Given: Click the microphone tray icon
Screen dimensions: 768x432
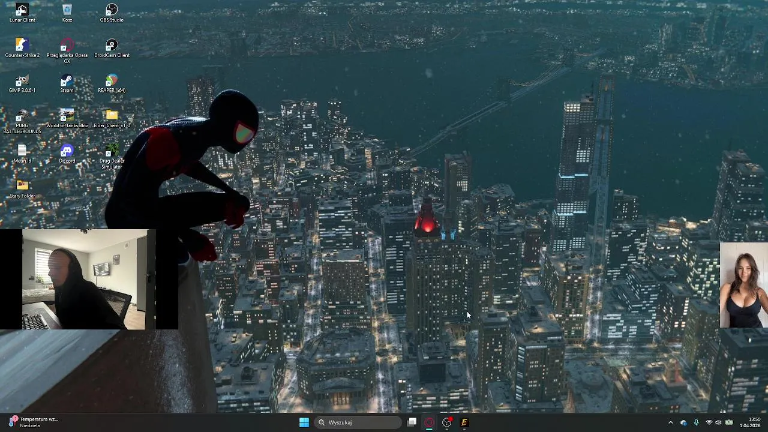Looking at the screenshot, I should point(696,422).
